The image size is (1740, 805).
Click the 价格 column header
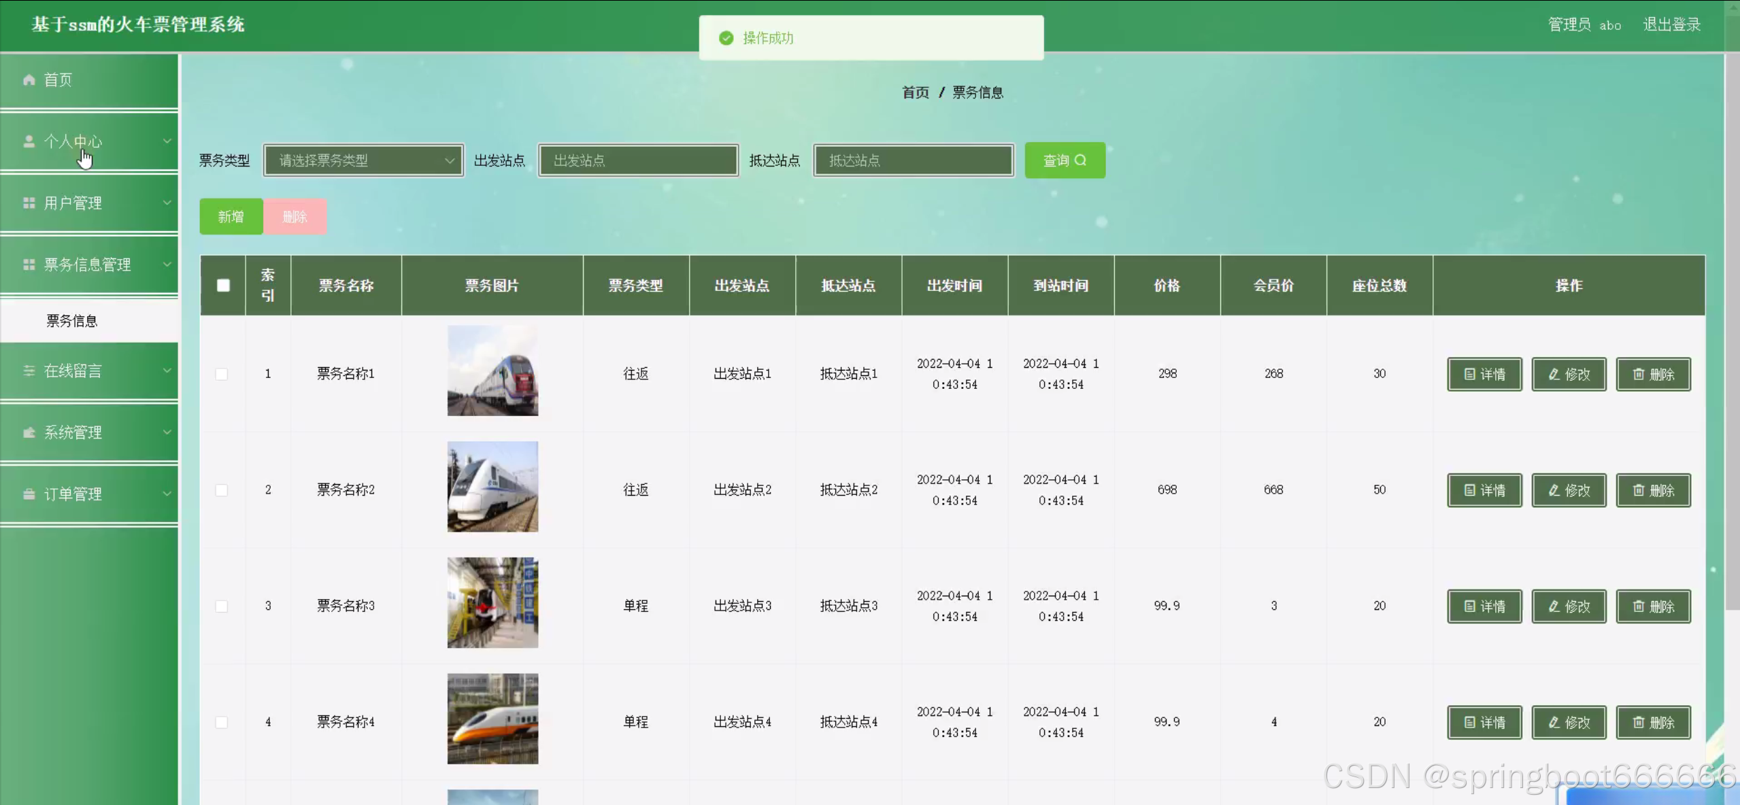(1167, 286)
